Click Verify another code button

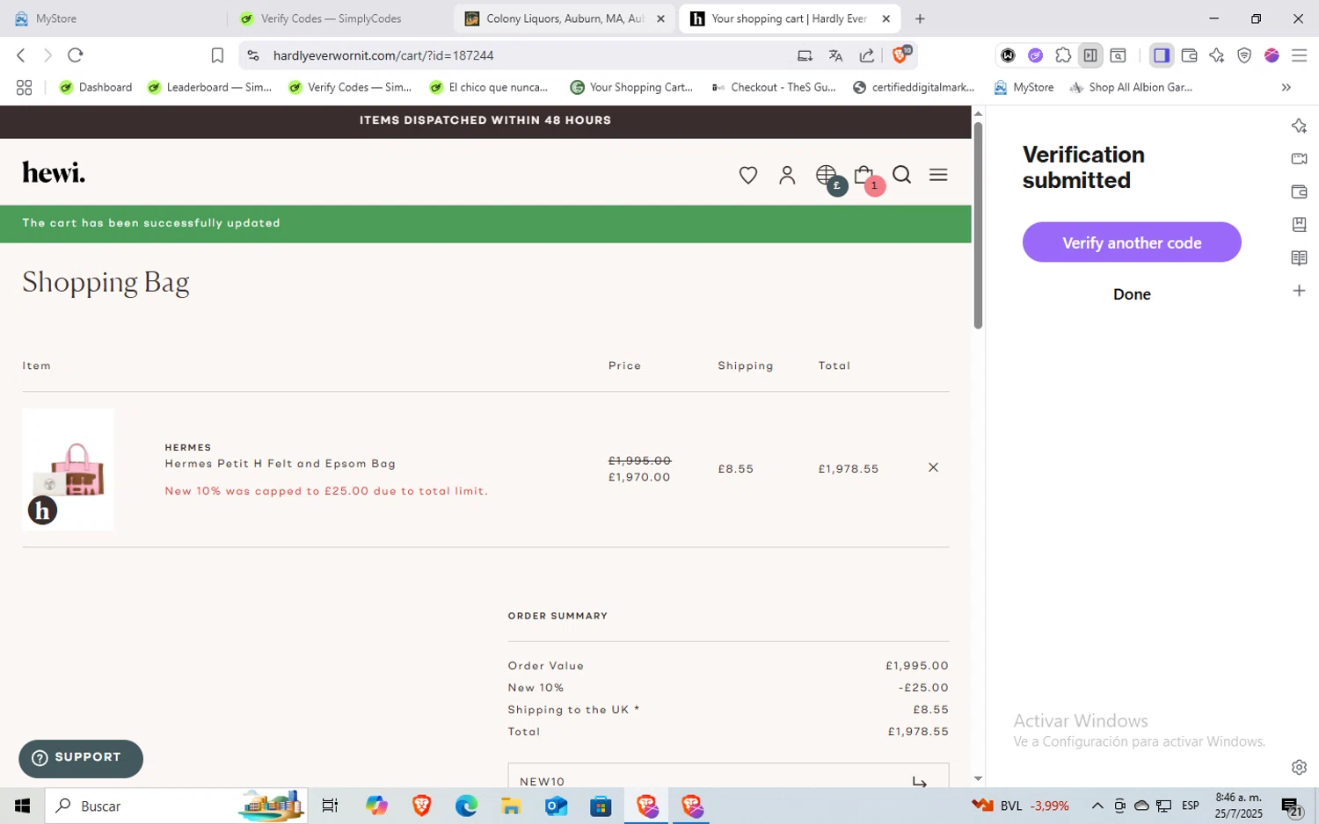[x=1131, y=242]
